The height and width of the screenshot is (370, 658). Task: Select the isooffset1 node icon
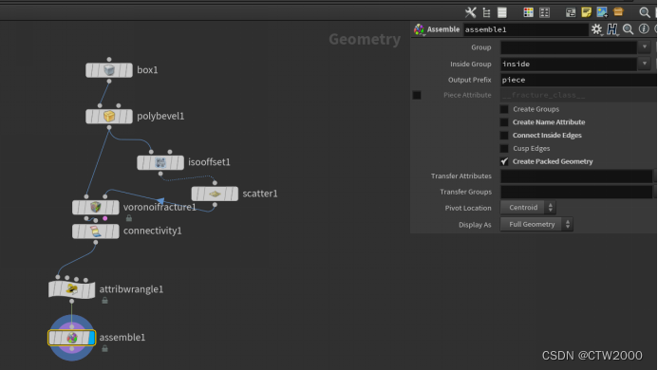coord(160,162)
